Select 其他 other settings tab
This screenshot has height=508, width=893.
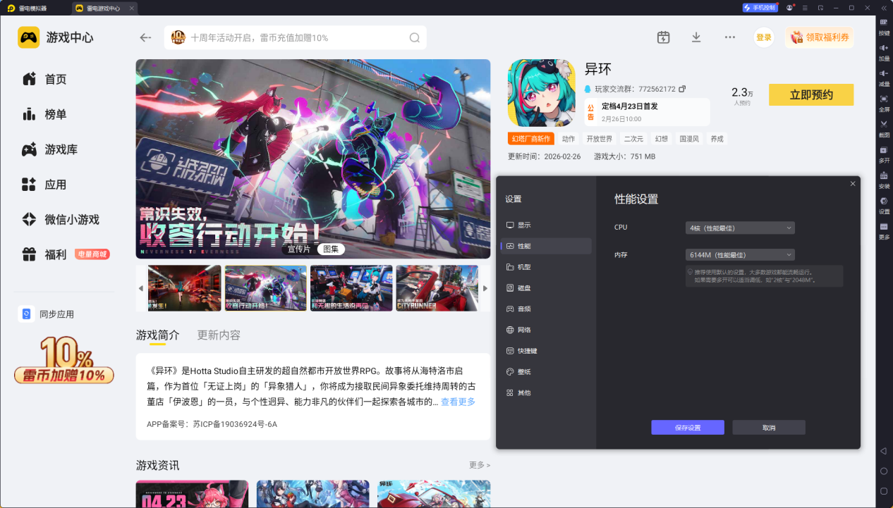[x=546, y=392]
